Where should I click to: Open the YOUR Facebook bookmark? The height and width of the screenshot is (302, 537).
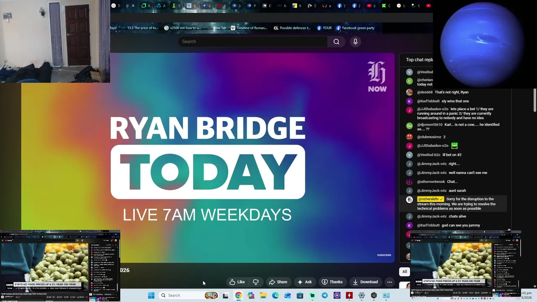[324, 28]
